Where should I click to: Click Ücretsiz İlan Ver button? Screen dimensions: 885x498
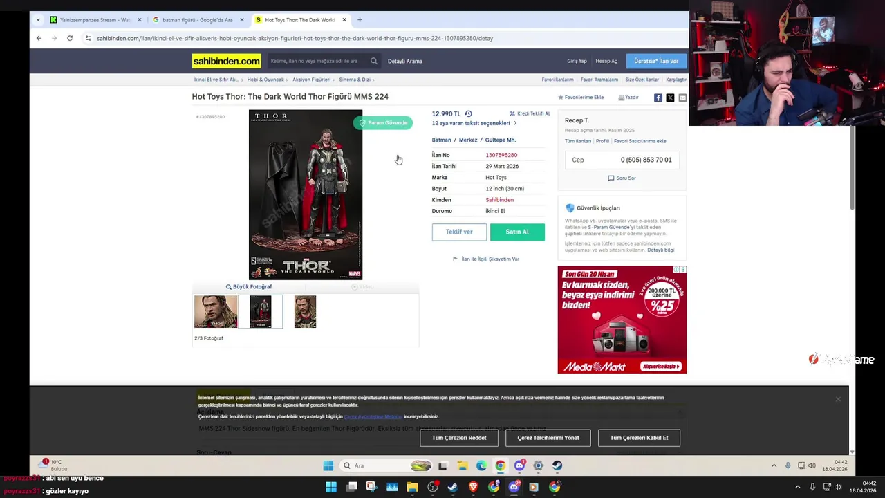pos(656,61)
